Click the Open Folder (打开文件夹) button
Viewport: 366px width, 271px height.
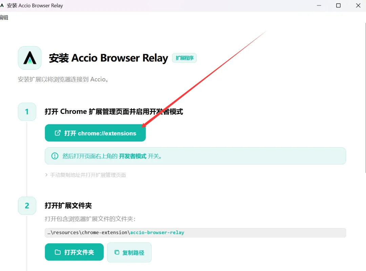(74, 252)
